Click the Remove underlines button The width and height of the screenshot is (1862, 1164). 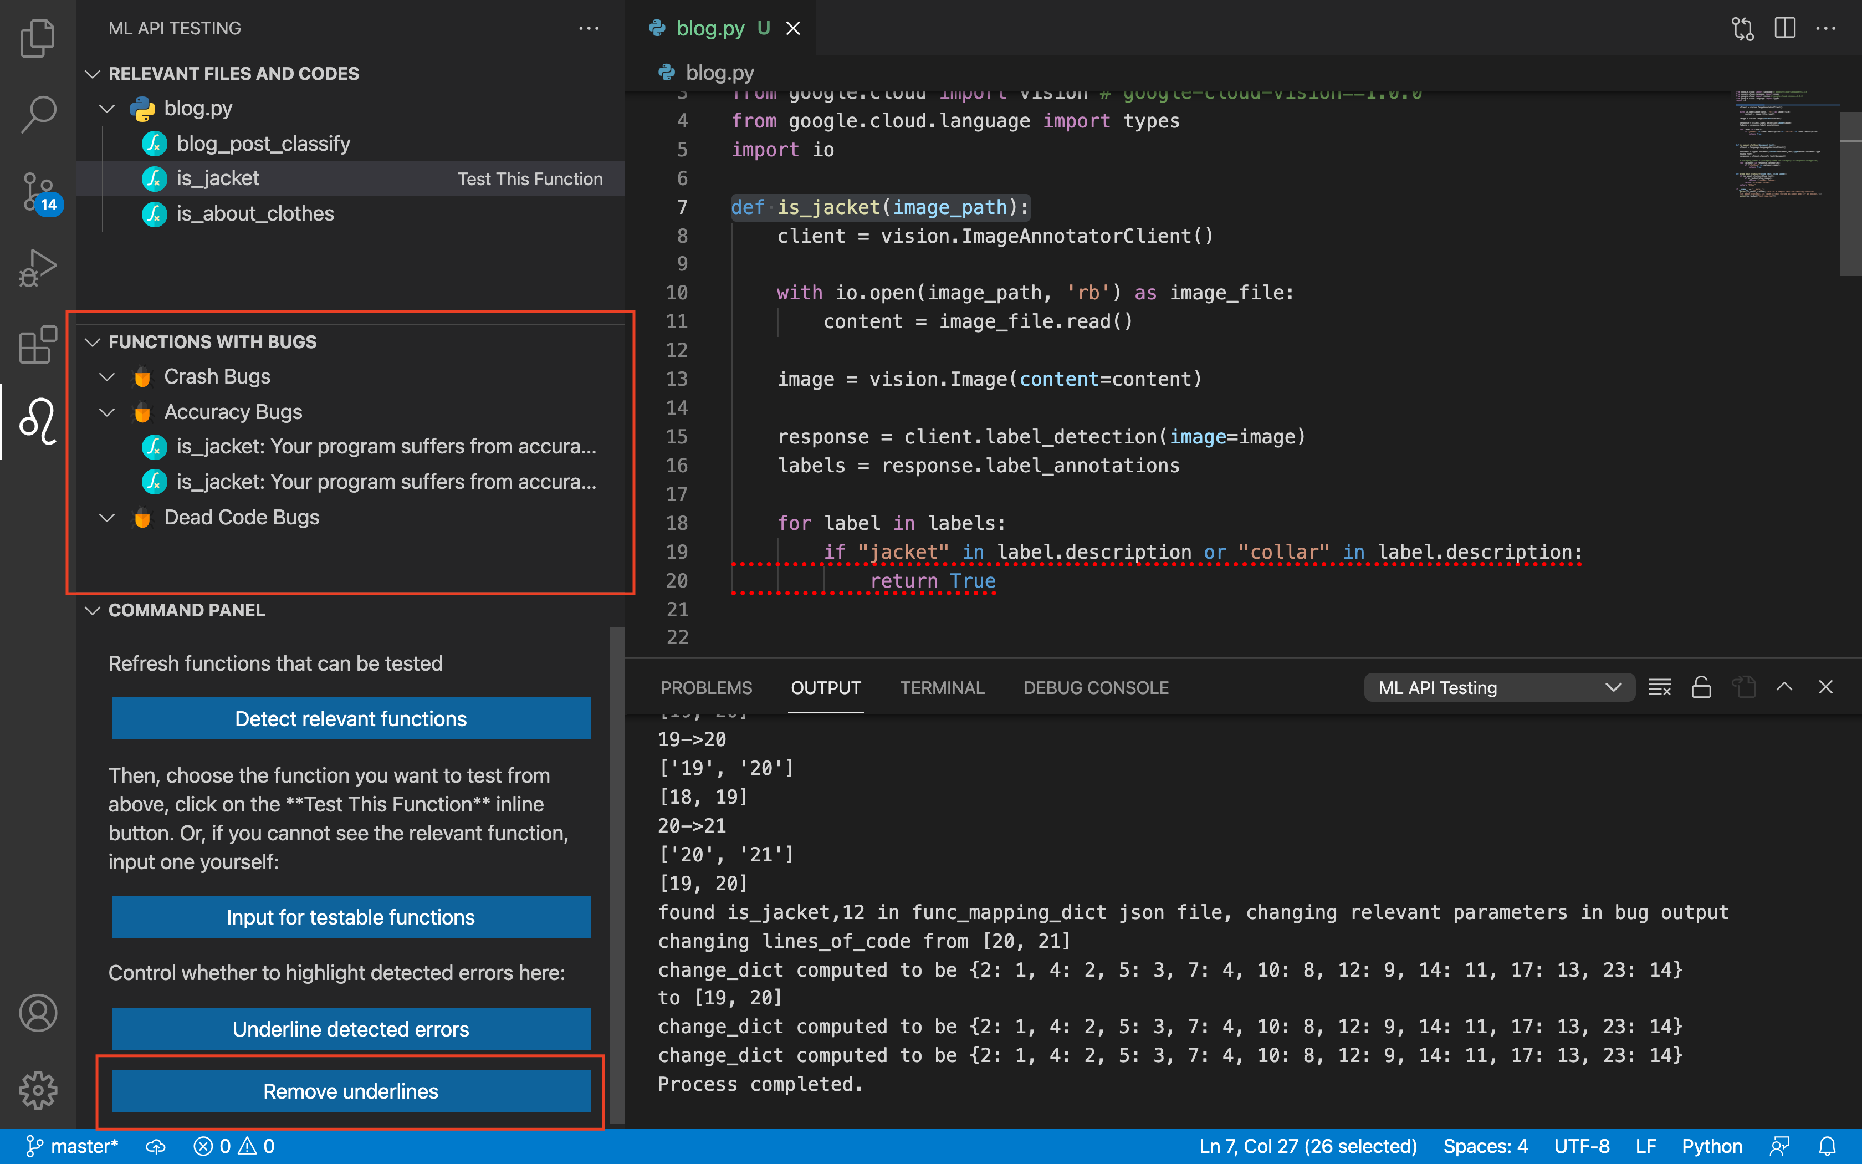click(351, 1091)
